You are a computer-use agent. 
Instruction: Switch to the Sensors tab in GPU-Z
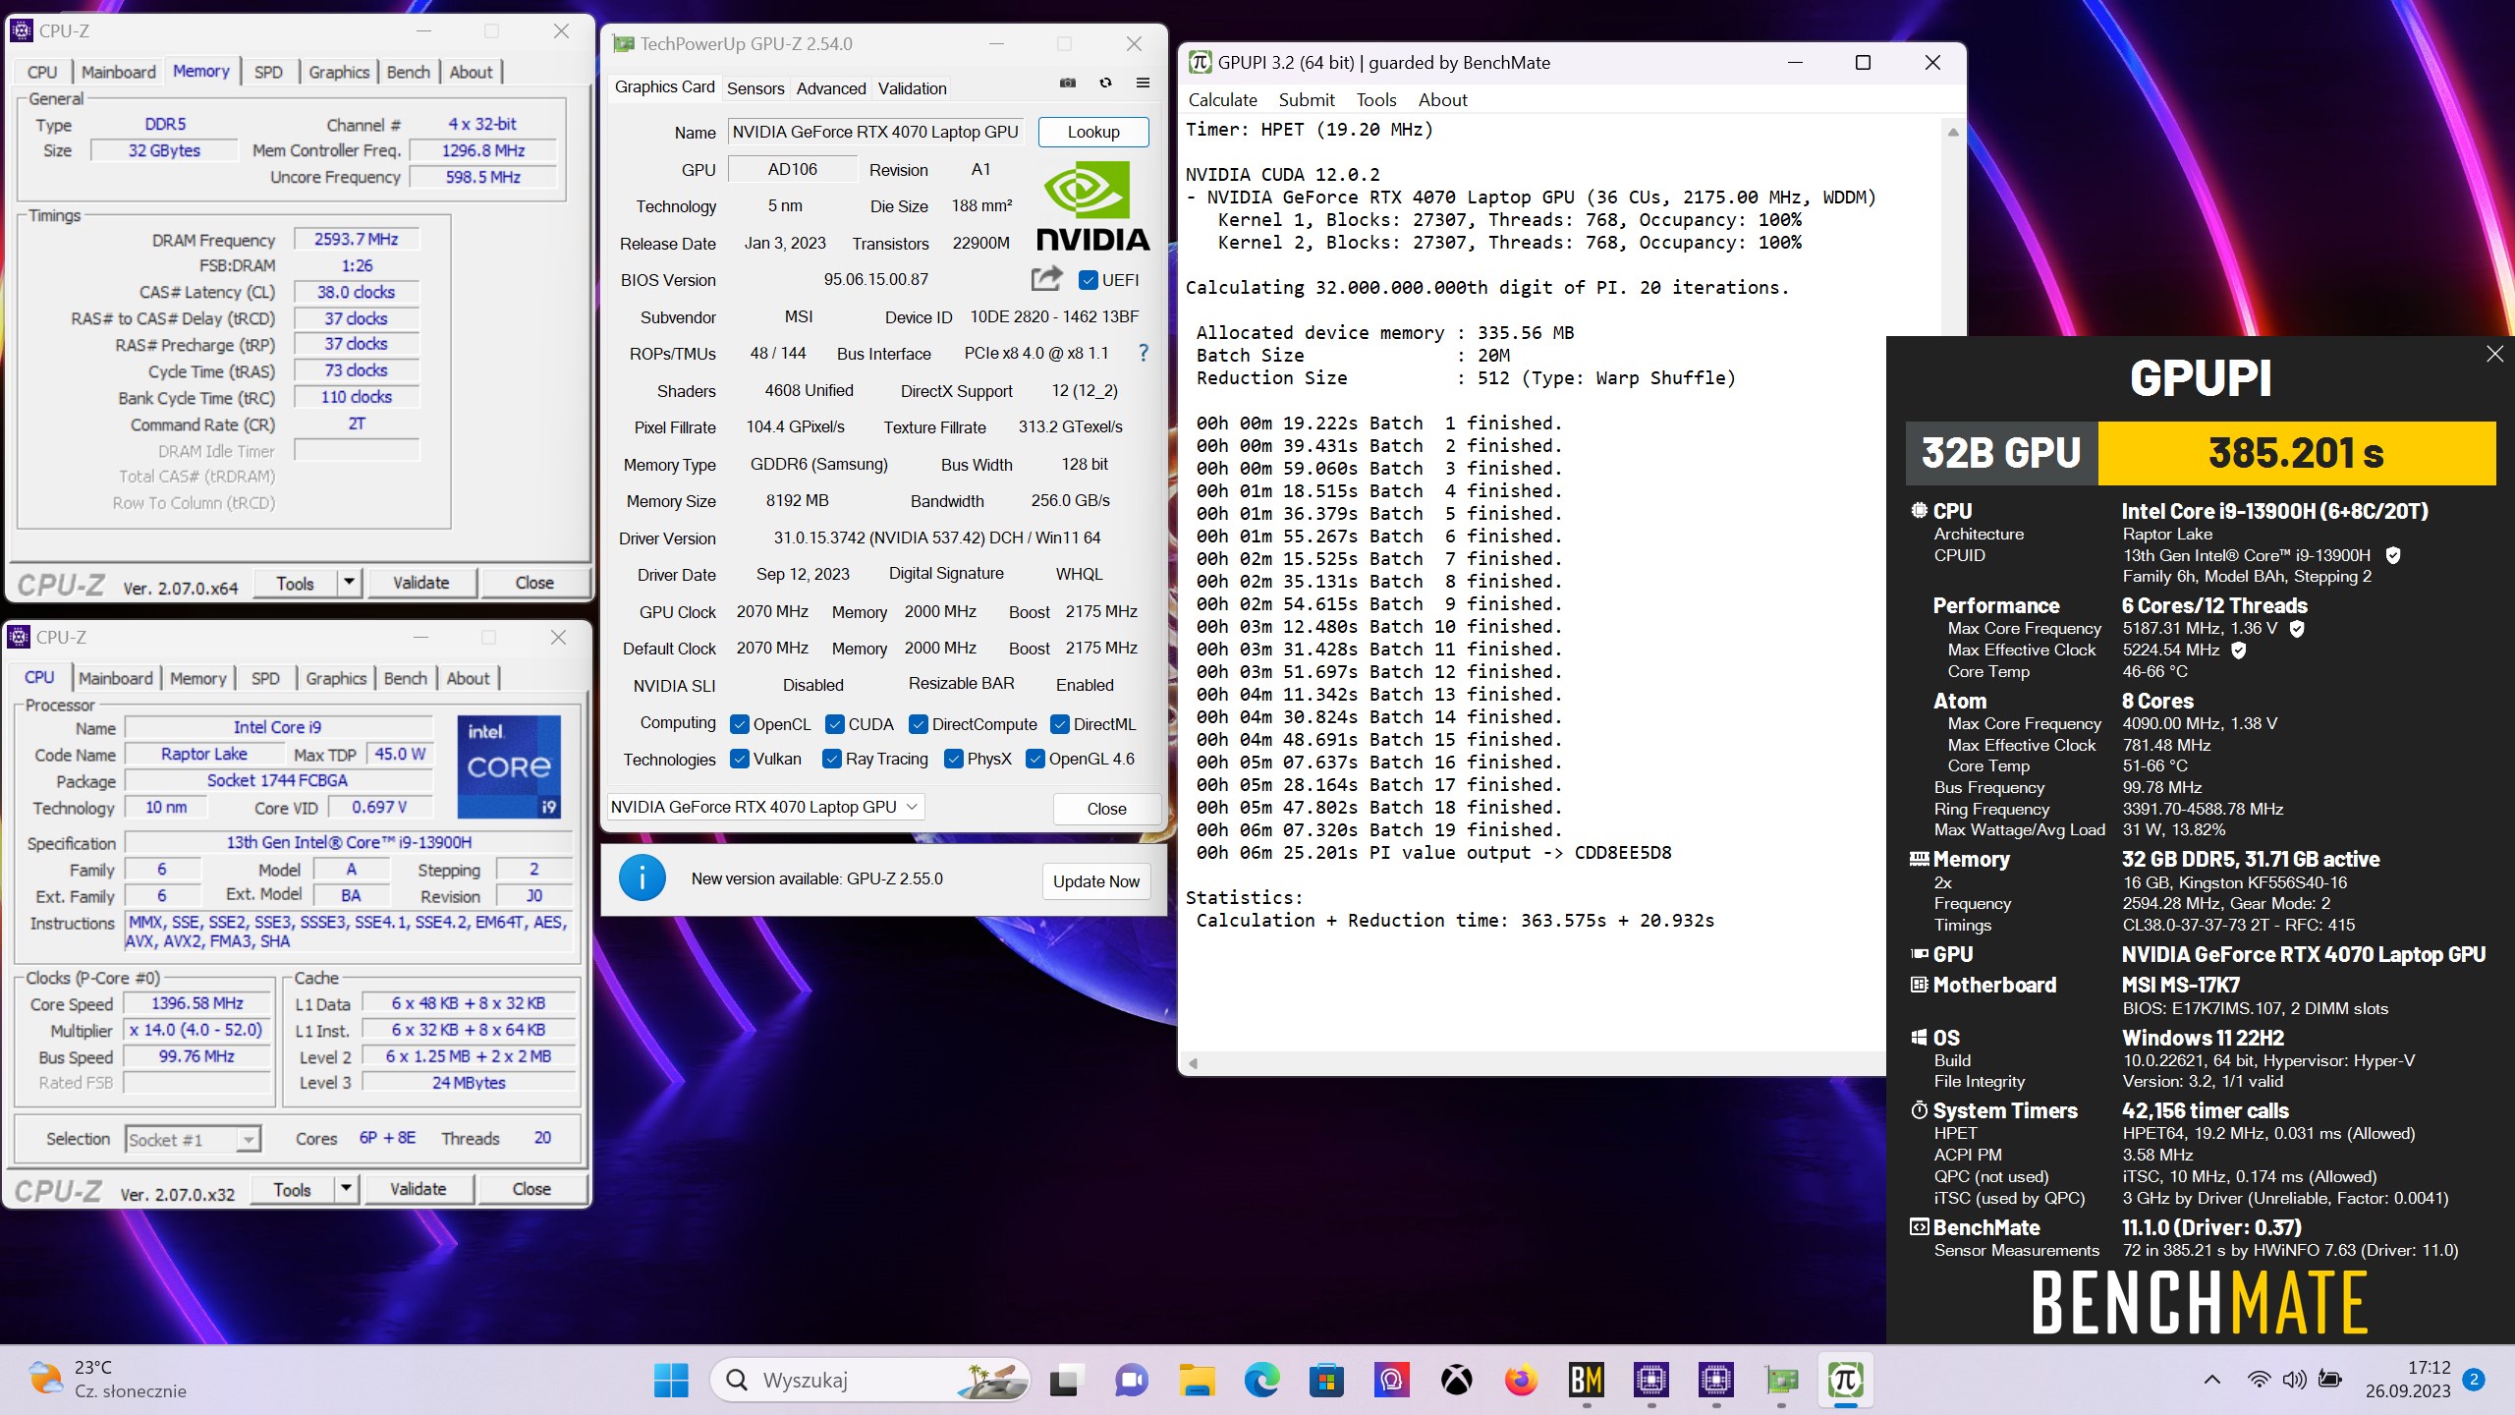[x=755, y=88]
